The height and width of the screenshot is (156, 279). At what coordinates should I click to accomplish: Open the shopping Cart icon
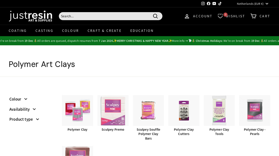pos(254,16)
